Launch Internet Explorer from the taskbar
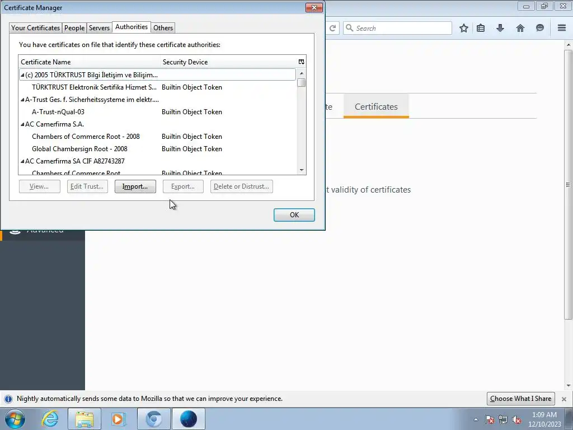The image size is (573, 430). 50,419
